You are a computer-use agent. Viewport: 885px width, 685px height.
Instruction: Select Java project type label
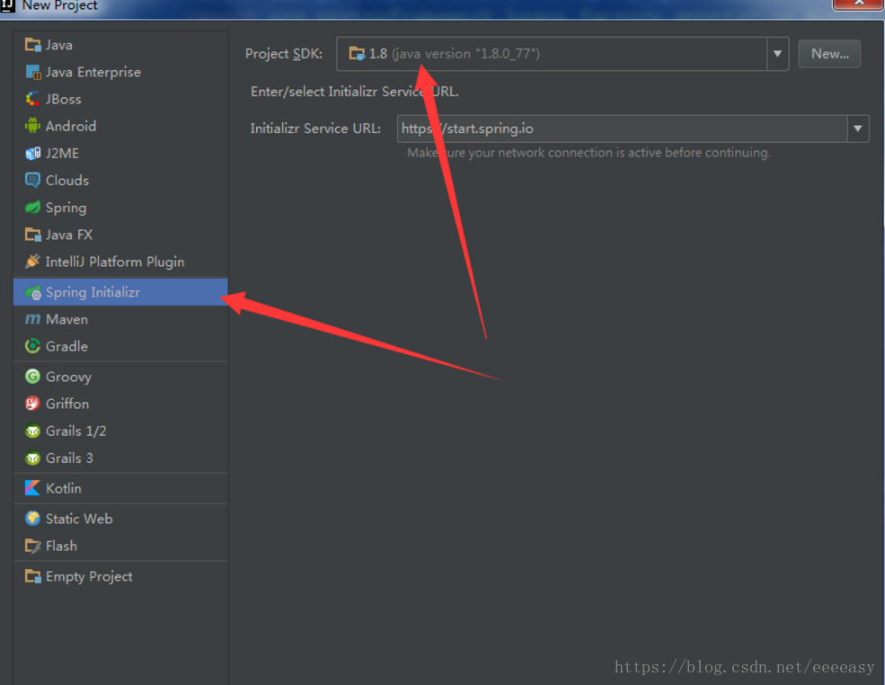point(58,45)
